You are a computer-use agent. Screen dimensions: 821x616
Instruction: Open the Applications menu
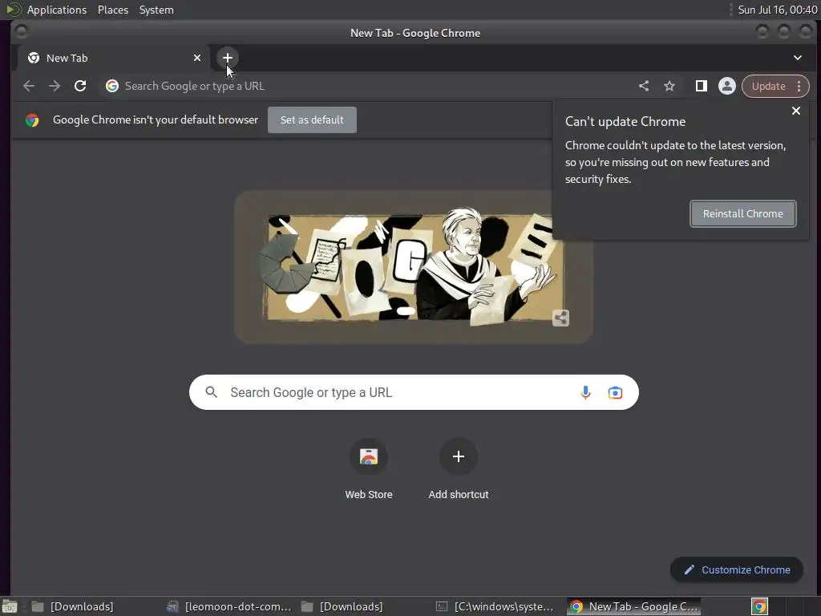click(57, 10)
